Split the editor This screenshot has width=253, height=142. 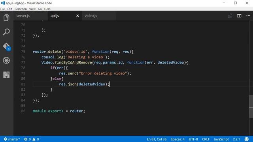239,16
